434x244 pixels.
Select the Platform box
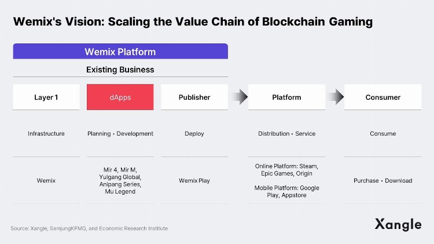tap(286, 97)
